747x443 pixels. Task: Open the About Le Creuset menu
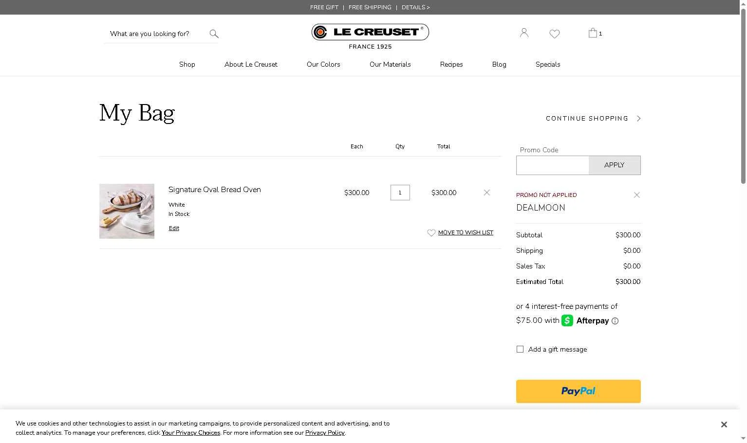coord(251,64)
